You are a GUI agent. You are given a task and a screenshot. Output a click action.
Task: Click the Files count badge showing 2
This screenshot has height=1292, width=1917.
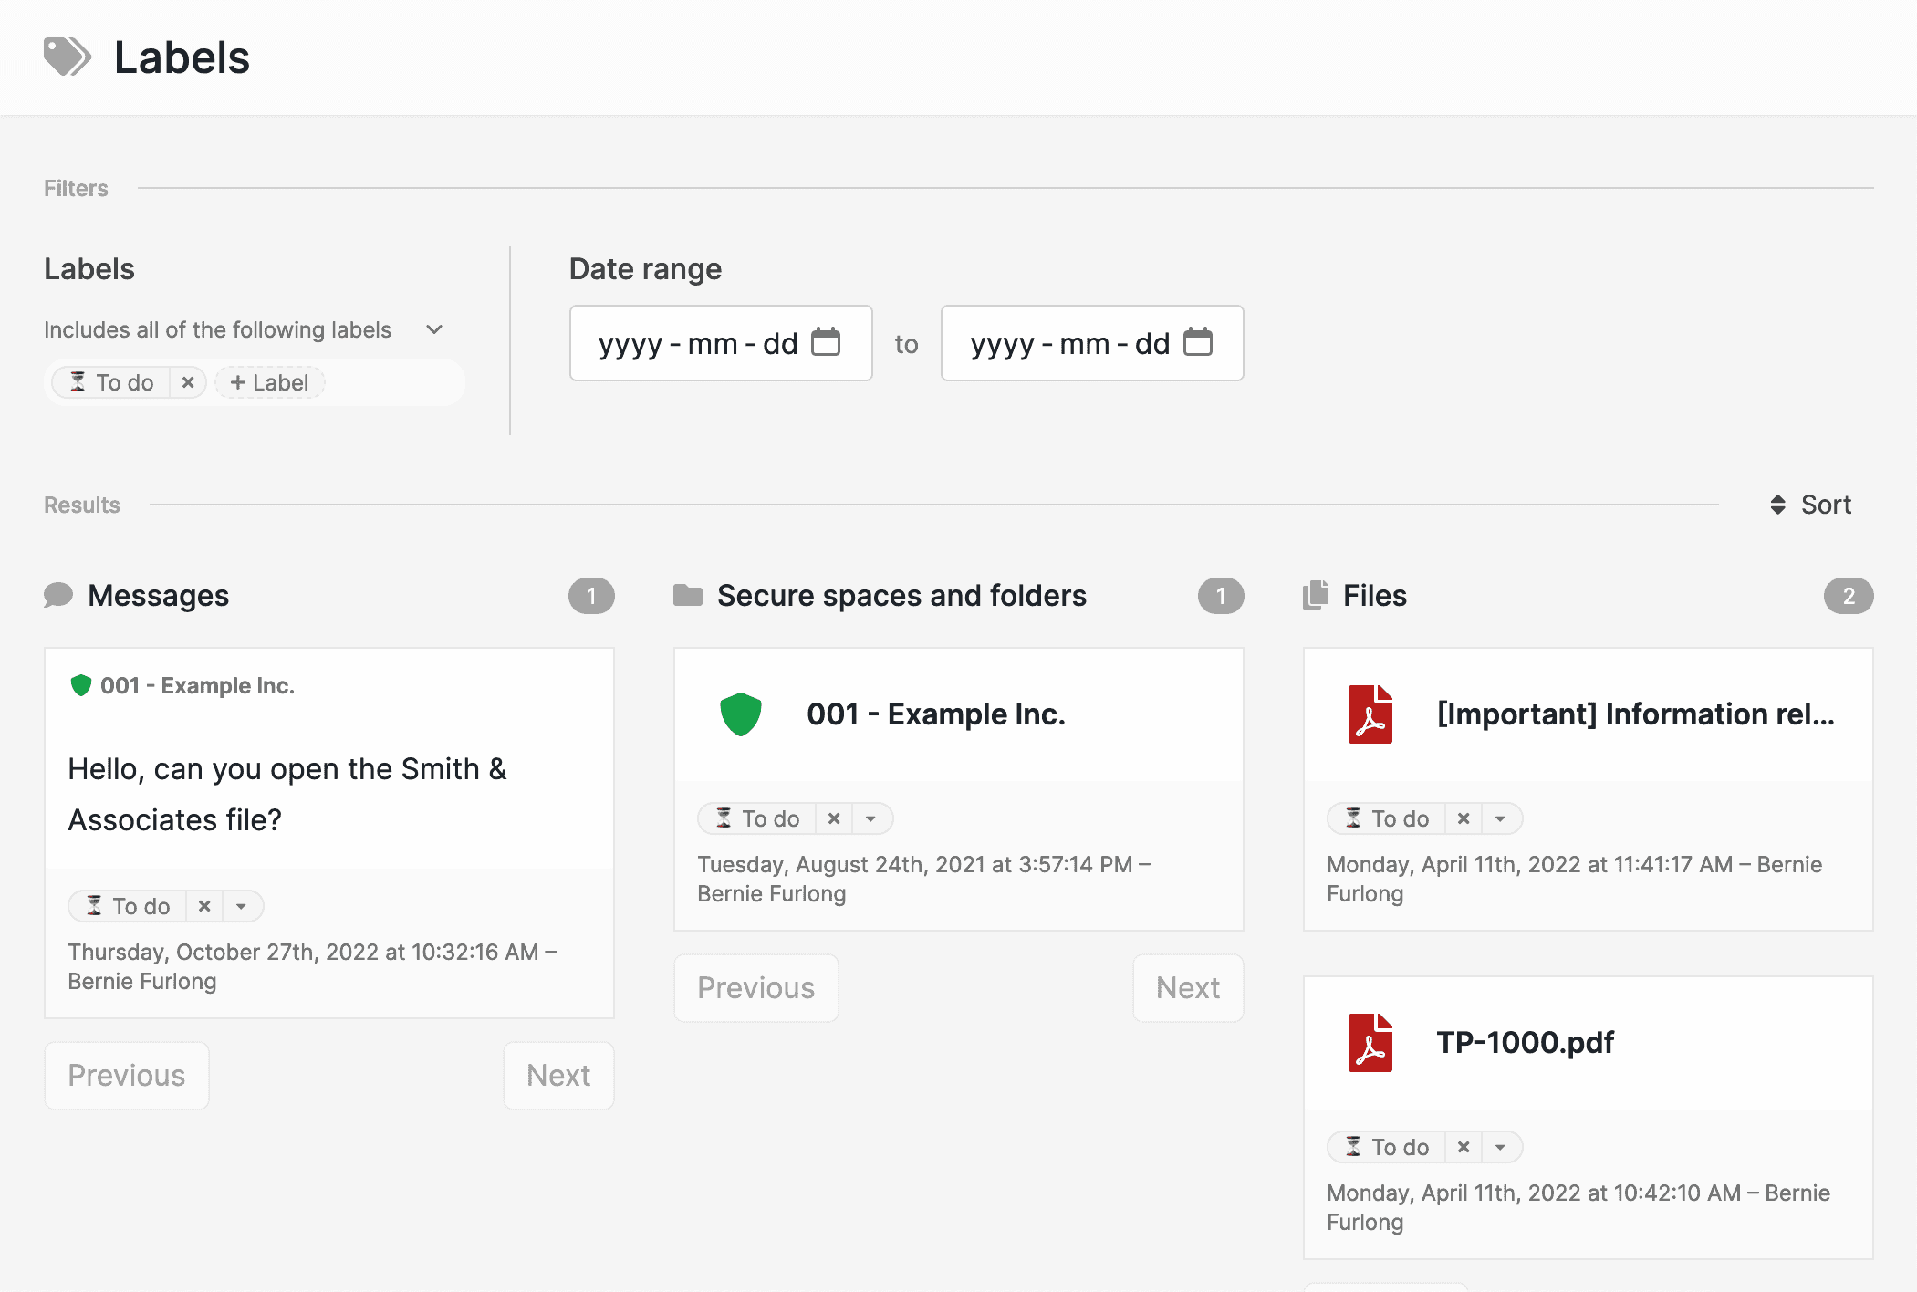(1849, 596)
